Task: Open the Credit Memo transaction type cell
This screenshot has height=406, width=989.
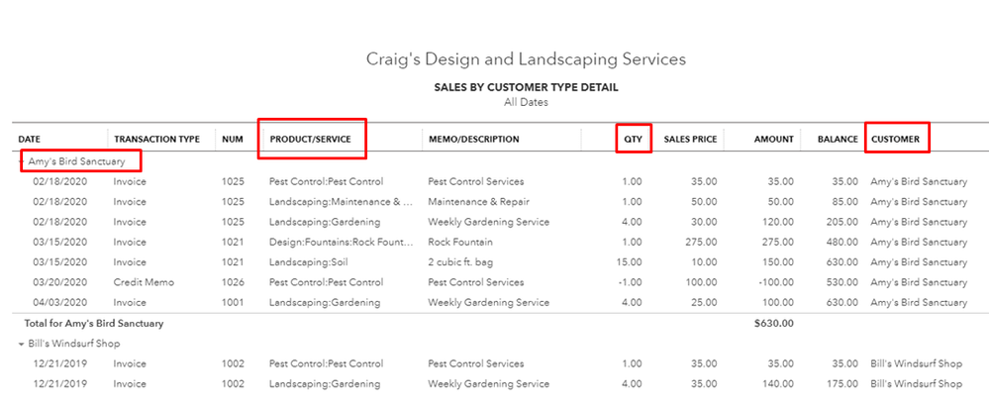Action: pyautogui.click(x=144, y=282)
